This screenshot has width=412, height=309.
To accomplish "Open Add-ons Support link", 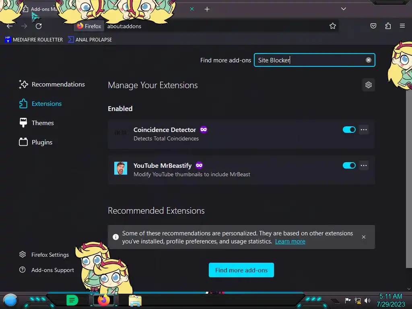I will (x=47, y=270).
